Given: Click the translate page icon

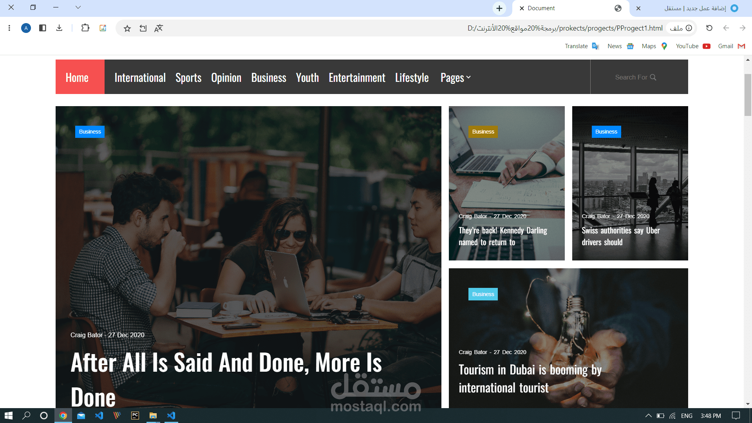Looking at the screenshot, I should point(158,28).
